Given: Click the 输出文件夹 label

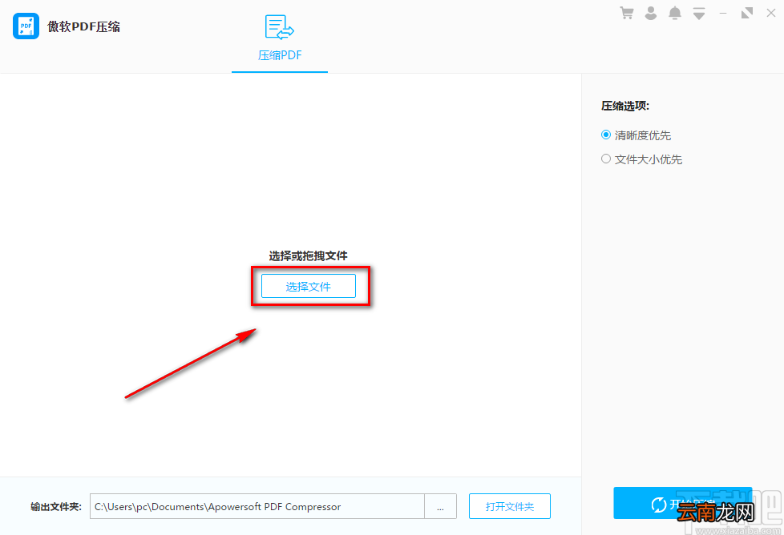Looking at the screenshot, I should pos(56,506).
